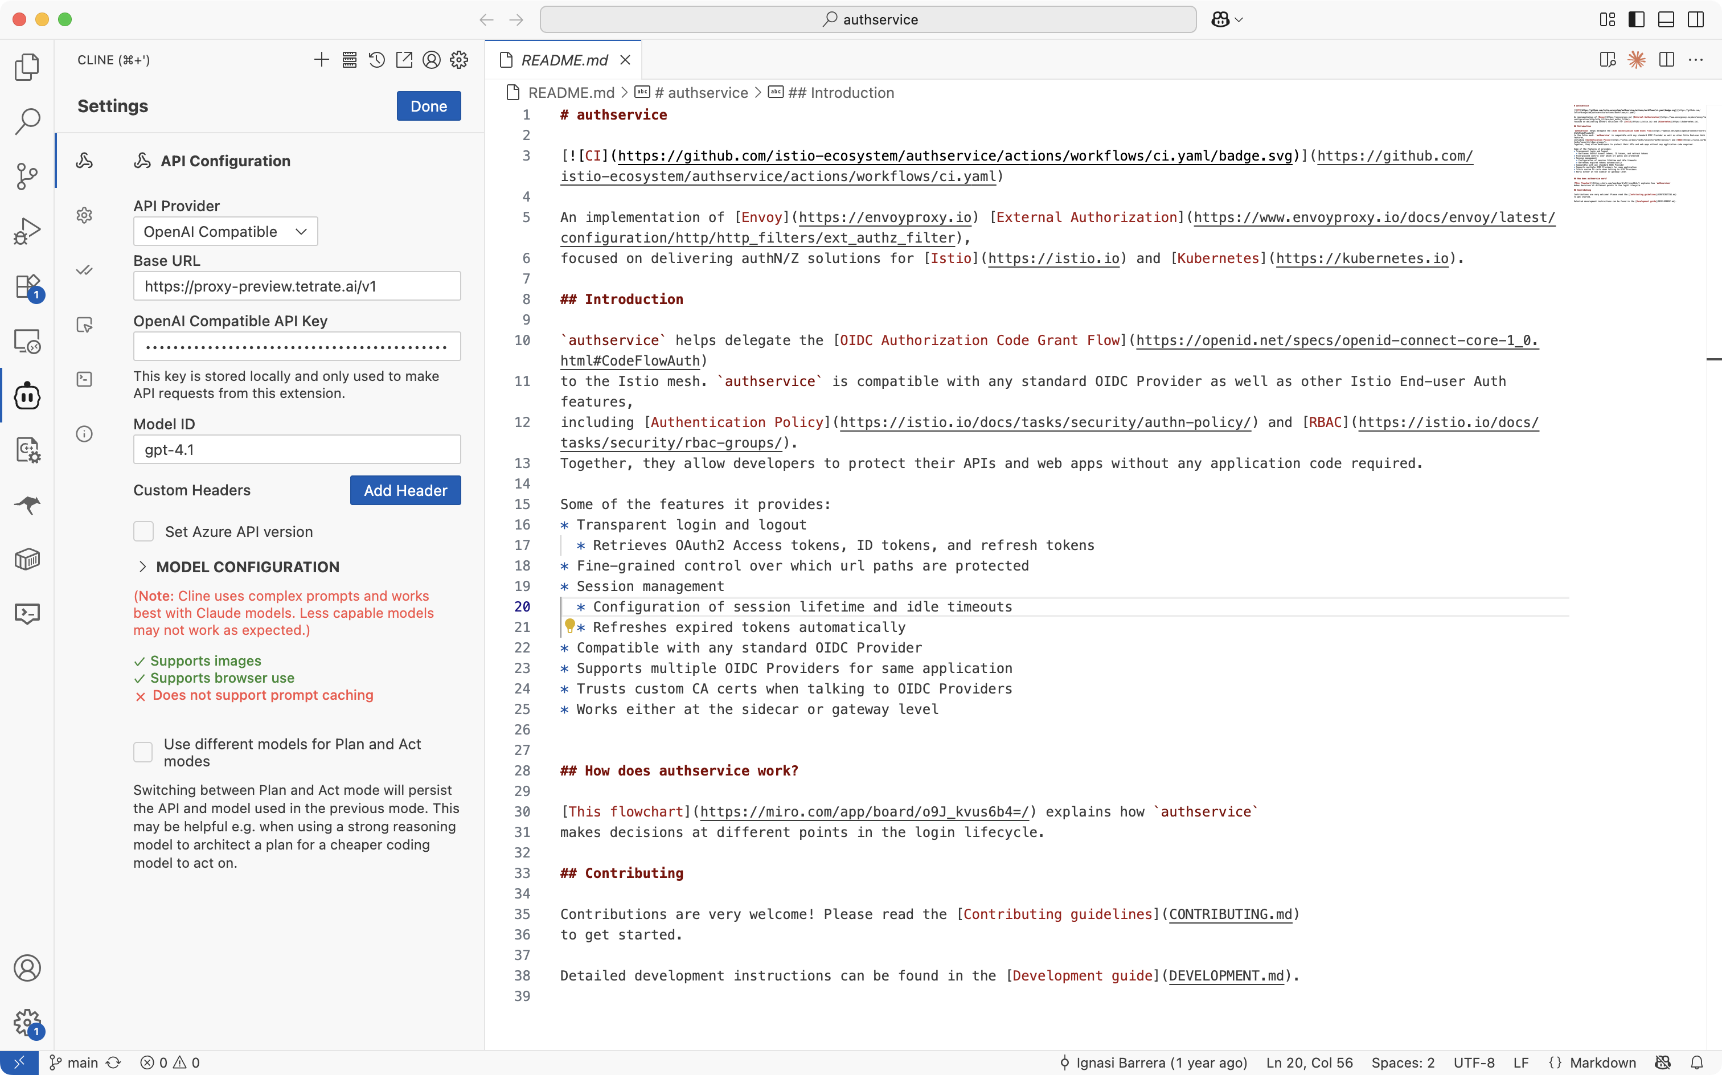This screenshot has height=1075, width=1722.
Task: Click the Done button in Settings
Action: tap(428, 106)
